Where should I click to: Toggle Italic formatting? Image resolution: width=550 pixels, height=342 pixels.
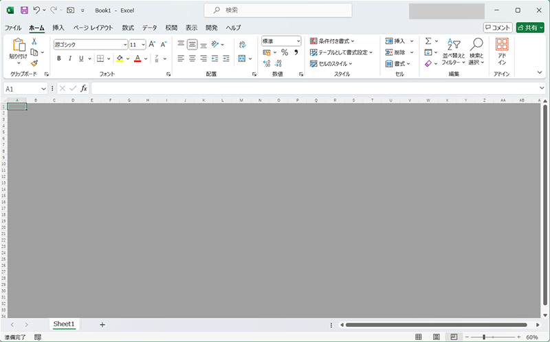[70, 58]
